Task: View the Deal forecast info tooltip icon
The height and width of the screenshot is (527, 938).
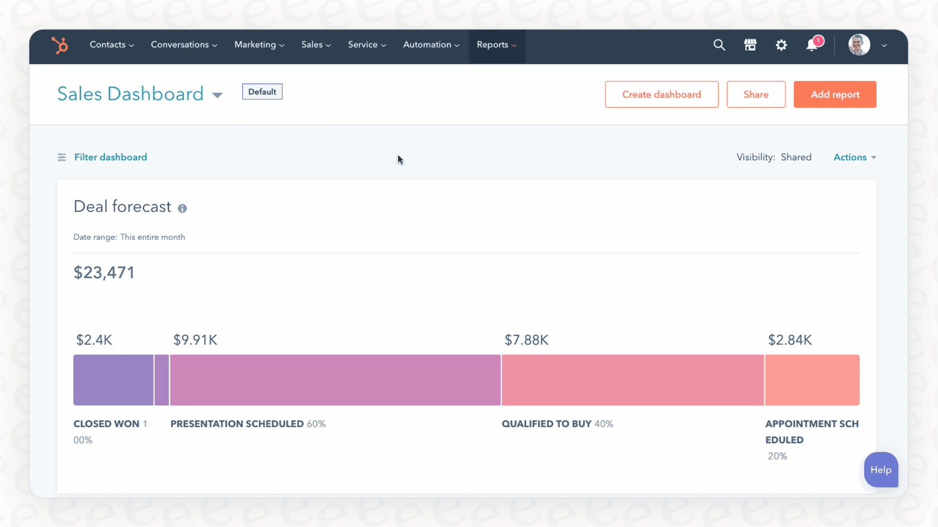Action: [182, 209]
